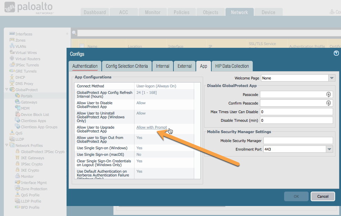Screen dimensions: 341x216
Task: Change Allow User to Disable value
Action: pyautogui.click(x=141, y=103)
